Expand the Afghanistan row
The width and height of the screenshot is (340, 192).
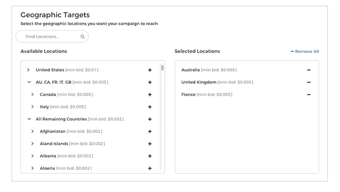[33, 131]
